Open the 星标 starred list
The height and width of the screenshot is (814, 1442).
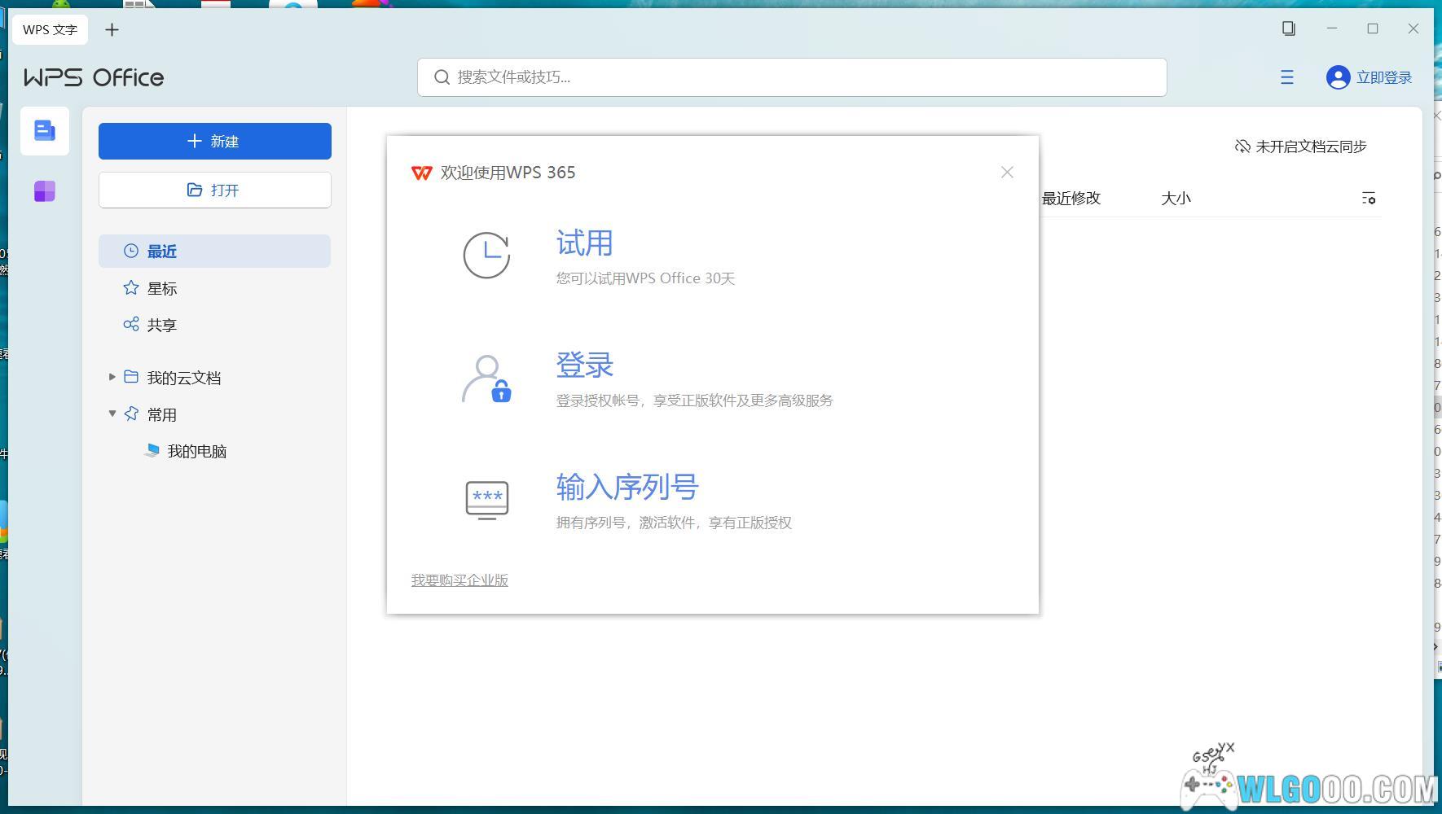coord(161,288)
